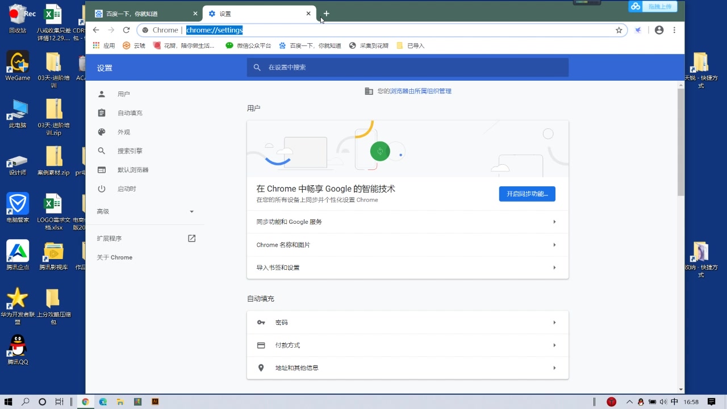Select the 此电脑 desktop icon
This screenshot has height=409, width=727.
(x=18, y=114)
